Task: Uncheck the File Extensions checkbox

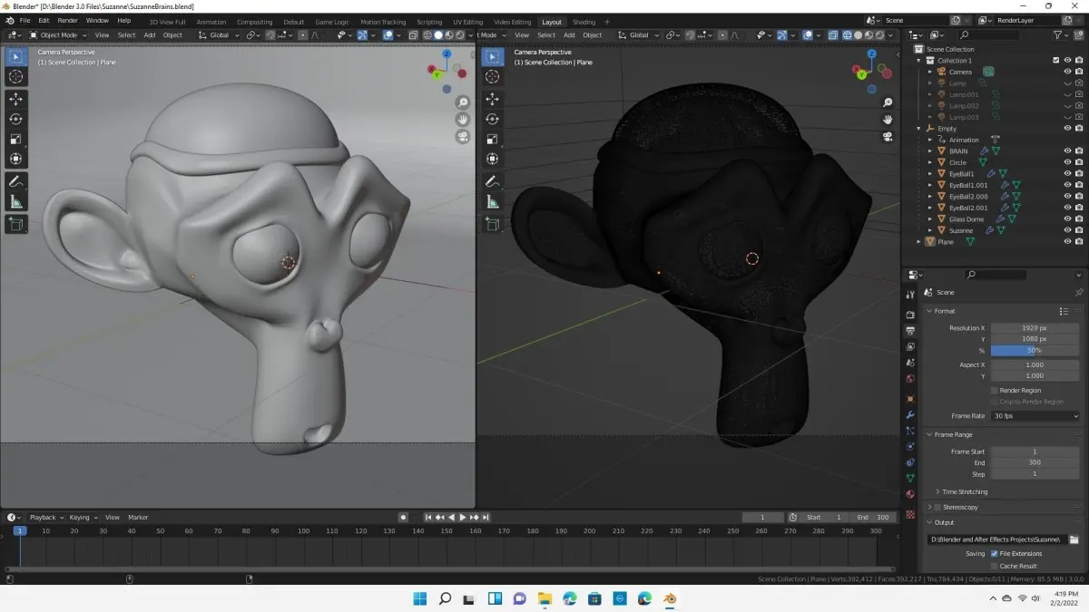Action: click(x=994, y=553)
